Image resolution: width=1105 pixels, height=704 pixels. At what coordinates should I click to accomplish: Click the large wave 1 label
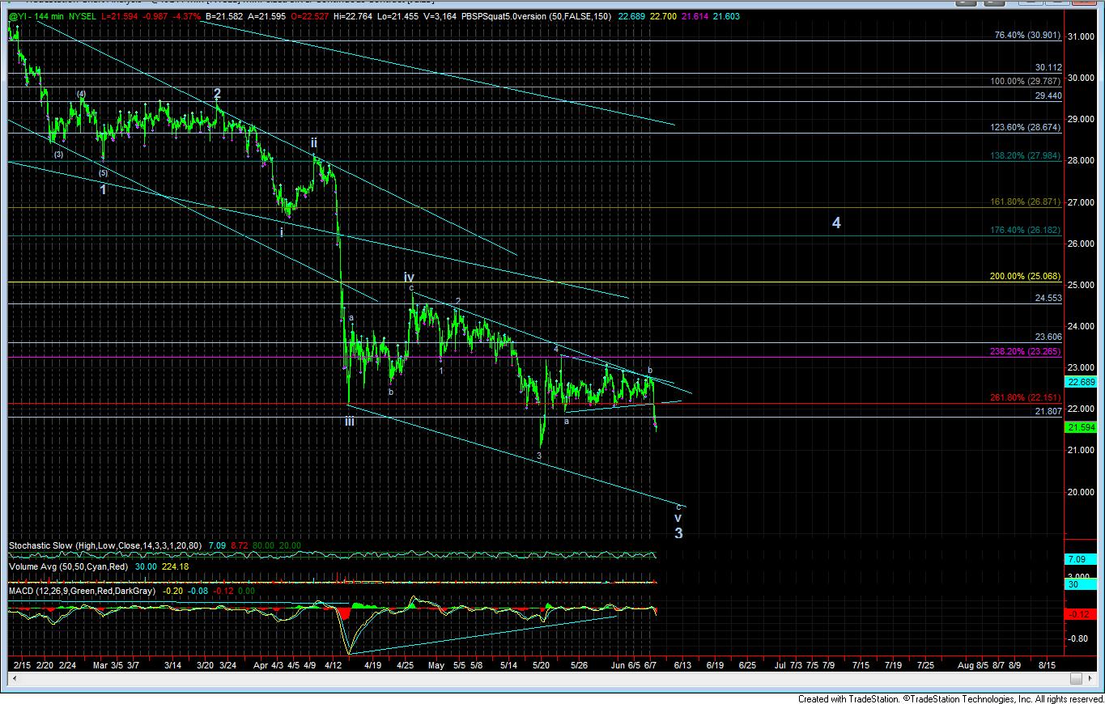point(104,189)
